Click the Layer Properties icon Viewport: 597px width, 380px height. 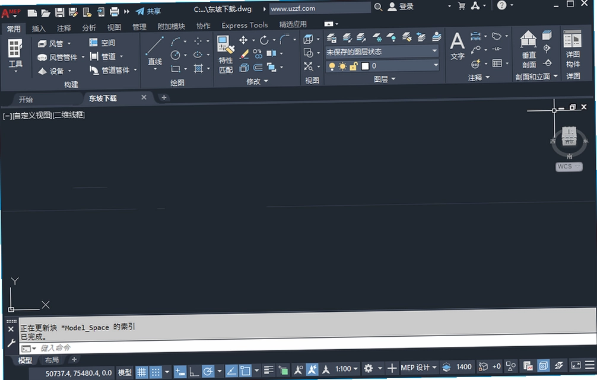[332, 38]
